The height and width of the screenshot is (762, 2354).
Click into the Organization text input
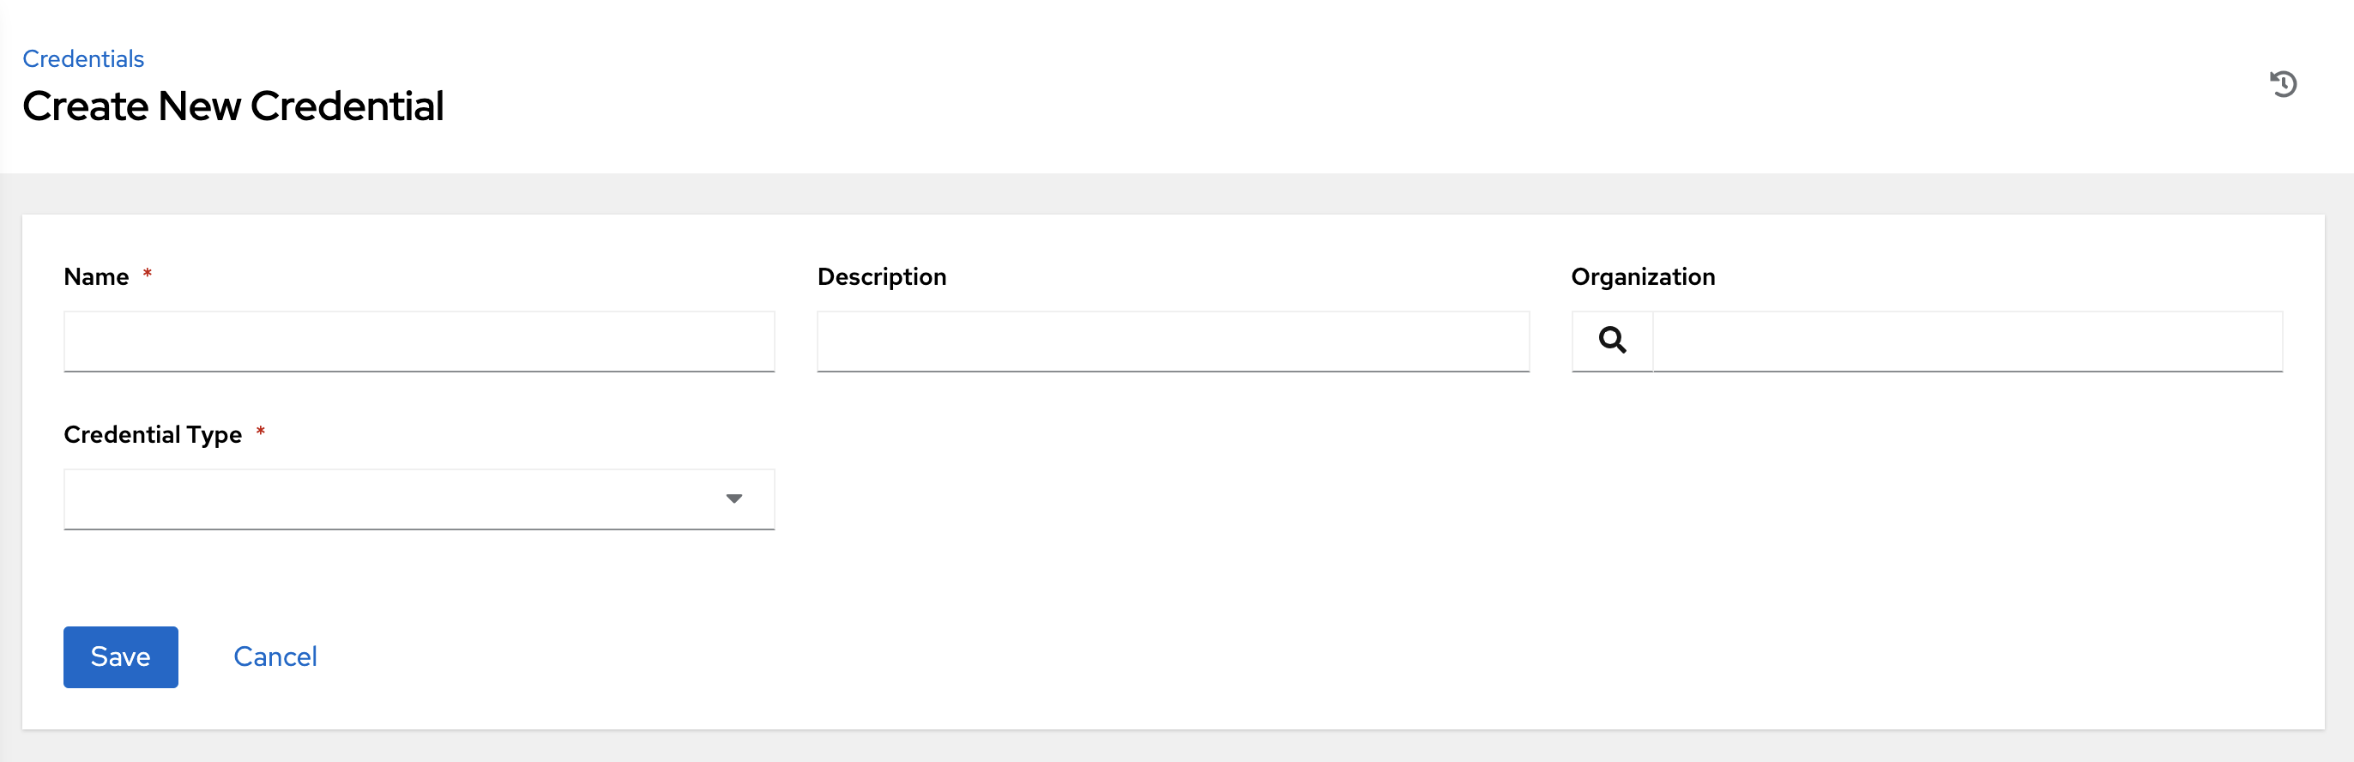[1966, 341]
